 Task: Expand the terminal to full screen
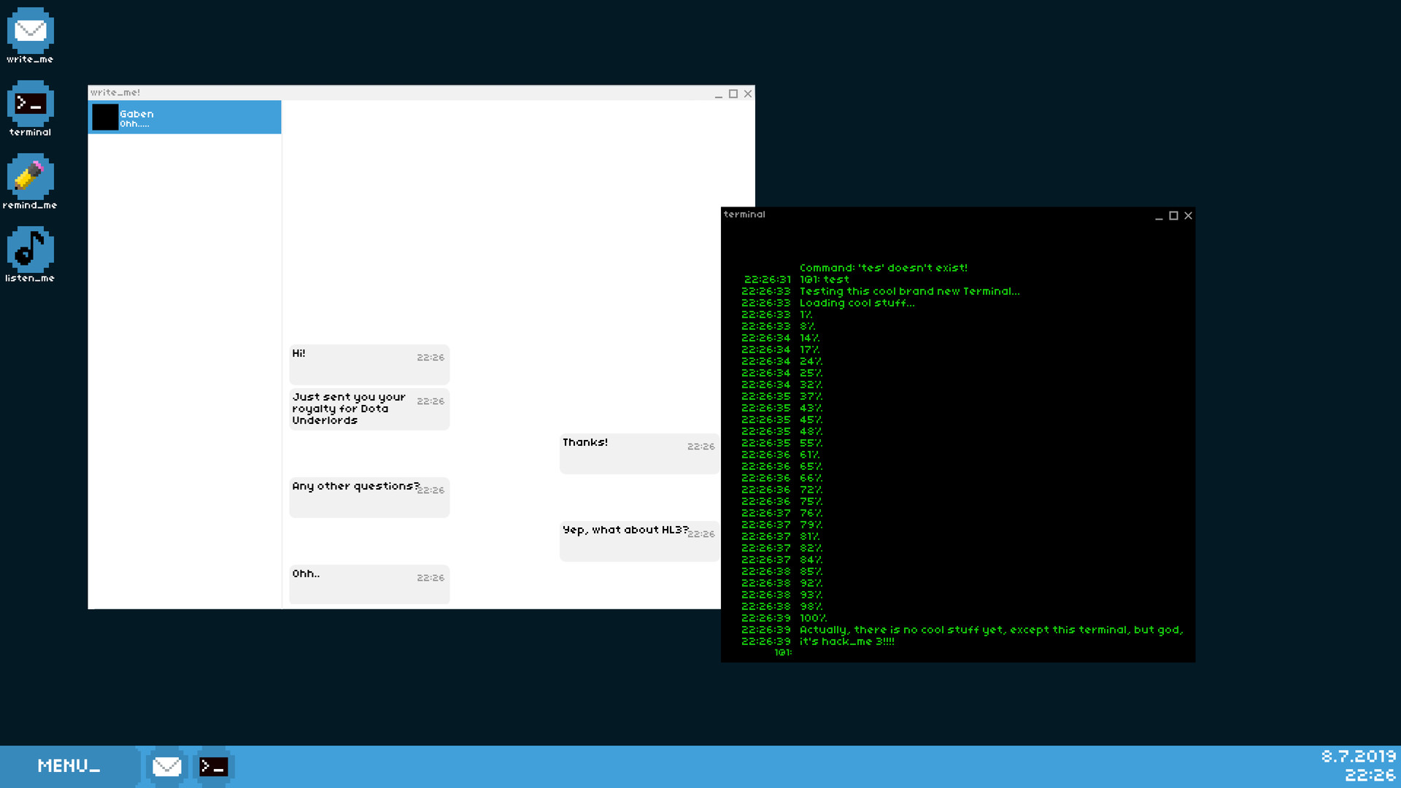tap(1173, 216)
